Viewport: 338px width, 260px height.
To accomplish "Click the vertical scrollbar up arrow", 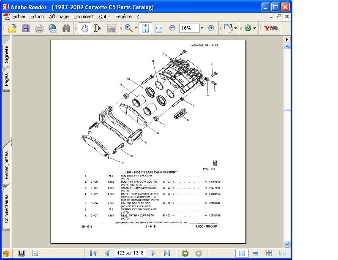I will (287, 47).
